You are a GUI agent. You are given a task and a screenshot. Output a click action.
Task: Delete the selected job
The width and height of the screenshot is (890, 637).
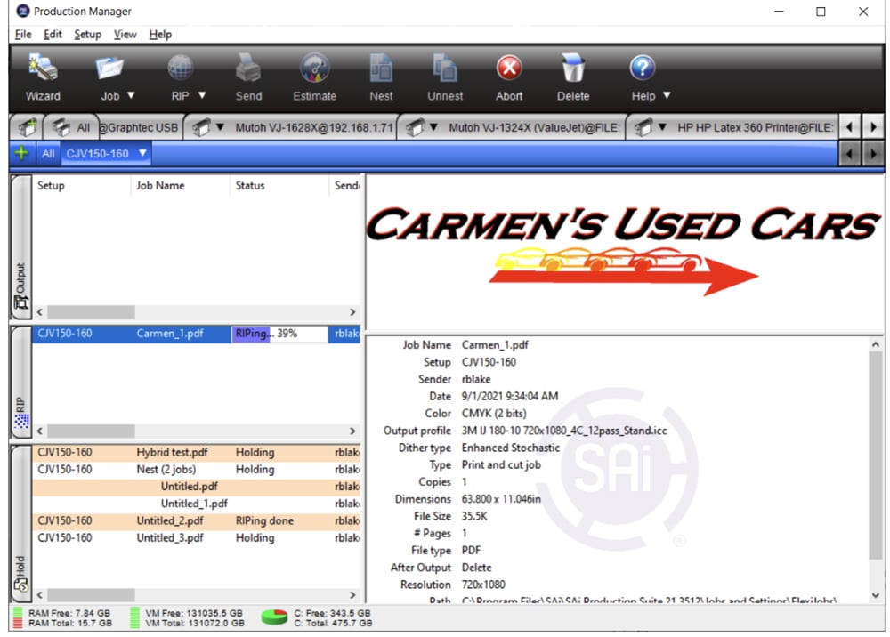pyautogui.click(x=573, y=77)
